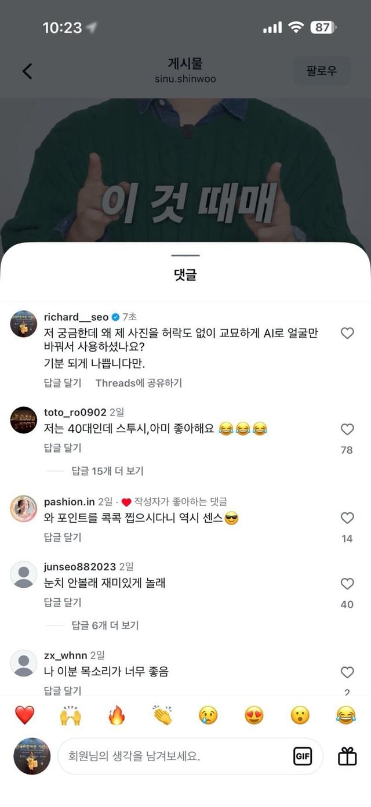Tap the gift box icon

click(x=347, y=756)
